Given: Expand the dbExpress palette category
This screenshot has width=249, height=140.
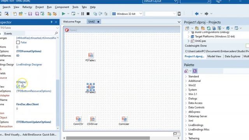Looking at the screenshot, I should (186, 112).
